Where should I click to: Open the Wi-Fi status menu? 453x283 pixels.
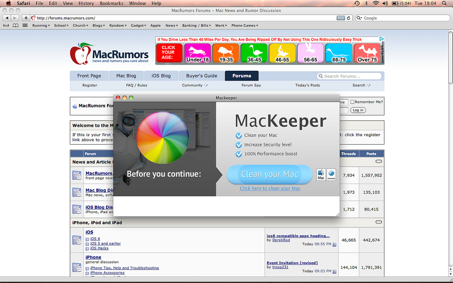pos(376,3)
